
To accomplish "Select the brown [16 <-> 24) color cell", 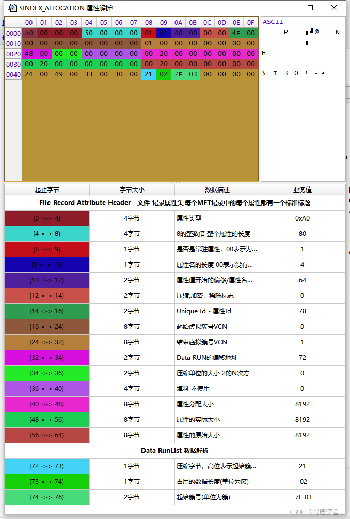I will pos(47,327).
